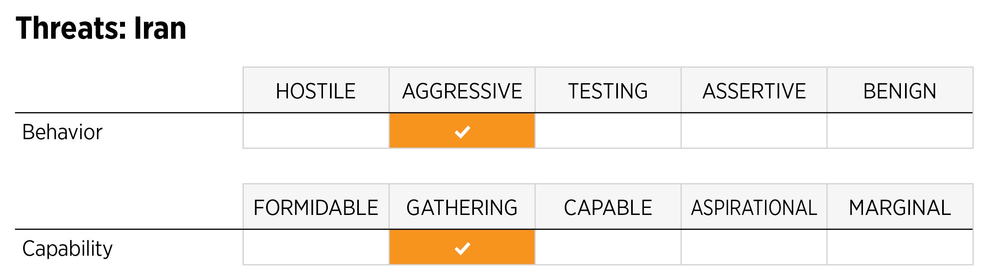Select the HOSTILE column header
This screenshot has width=990, height=280.
click(x=316, y=91)
